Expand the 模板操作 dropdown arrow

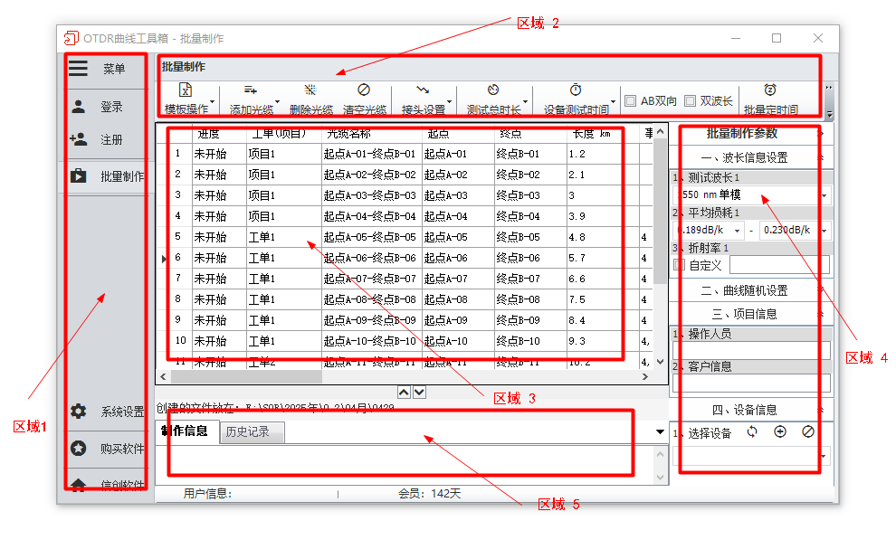click(212, 101)
